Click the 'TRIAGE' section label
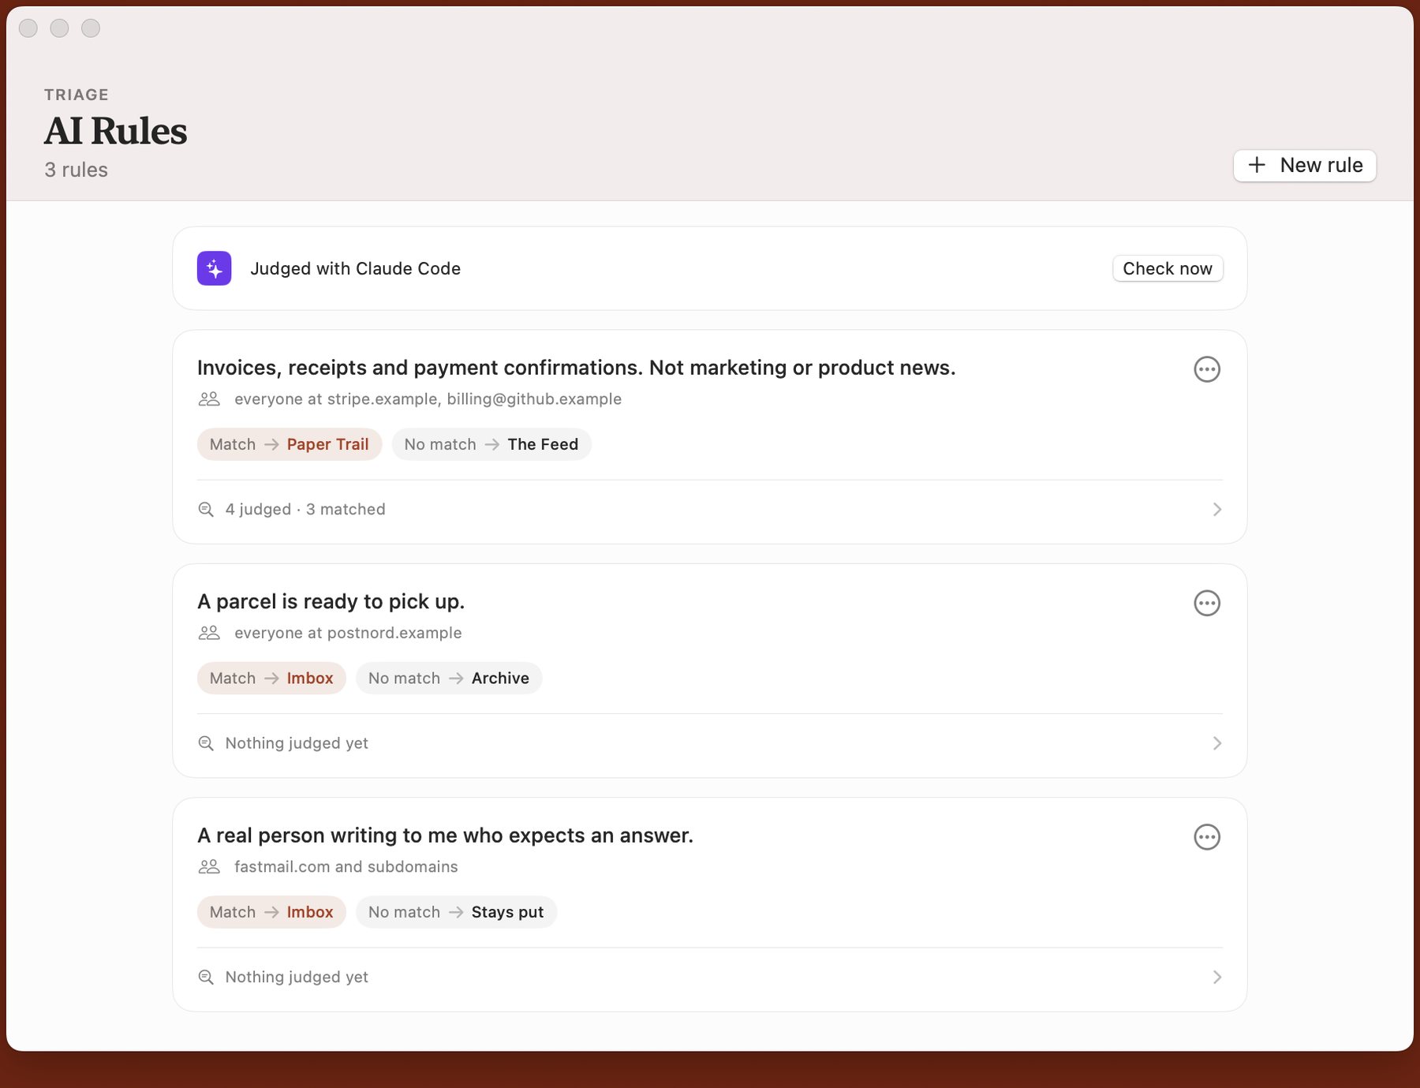This screenshot has height=1088, width=1420. [x=77, y=95]
